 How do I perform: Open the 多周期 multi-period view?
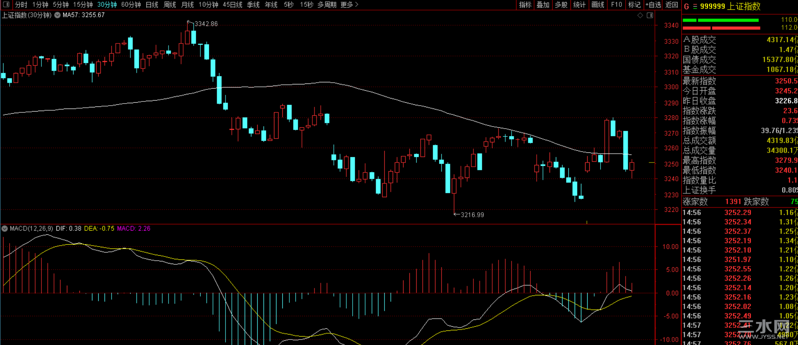pyautogui.click(x=327, y=5)
